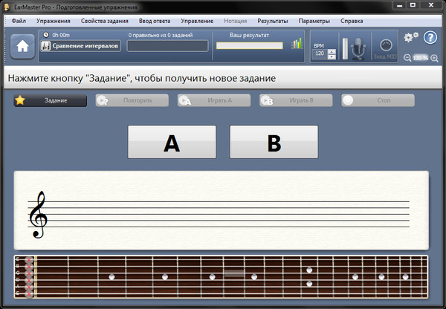Click the help question mark icon

(430, 38)
